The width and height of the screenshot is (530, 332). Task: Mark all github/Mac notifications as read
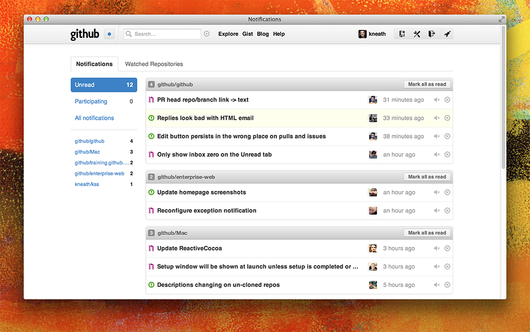(x=427, y=233)
